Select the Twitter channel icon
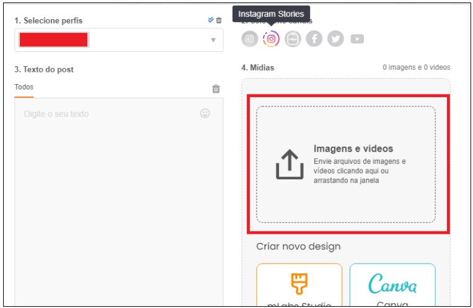Image resolution: width=473 pixels, height=308 pixels. [335, 39]
